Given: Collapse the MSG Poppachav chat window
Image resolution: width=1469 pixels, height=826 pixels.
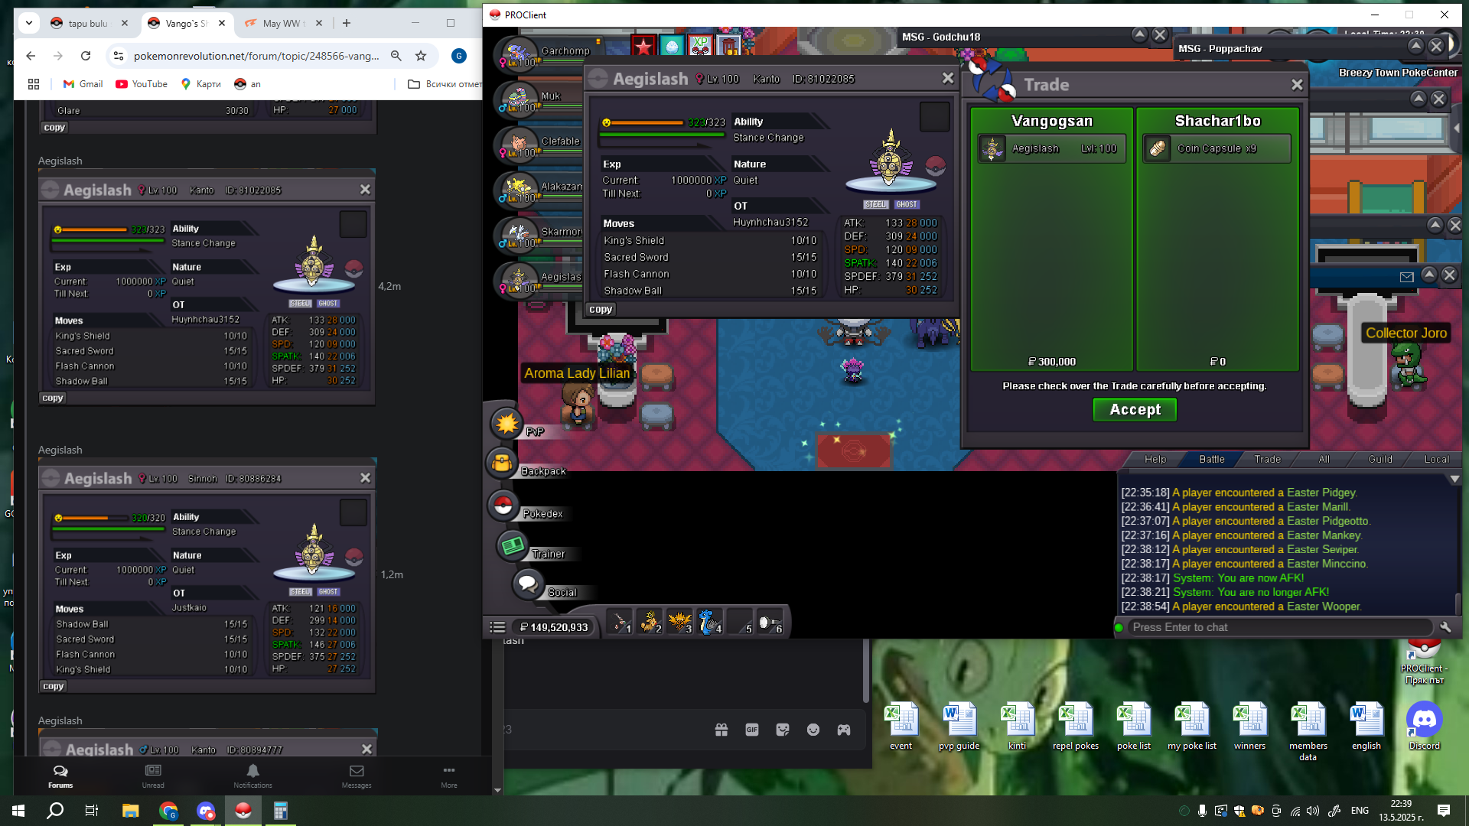Looking at the screenshot, I should (1415, 47).
